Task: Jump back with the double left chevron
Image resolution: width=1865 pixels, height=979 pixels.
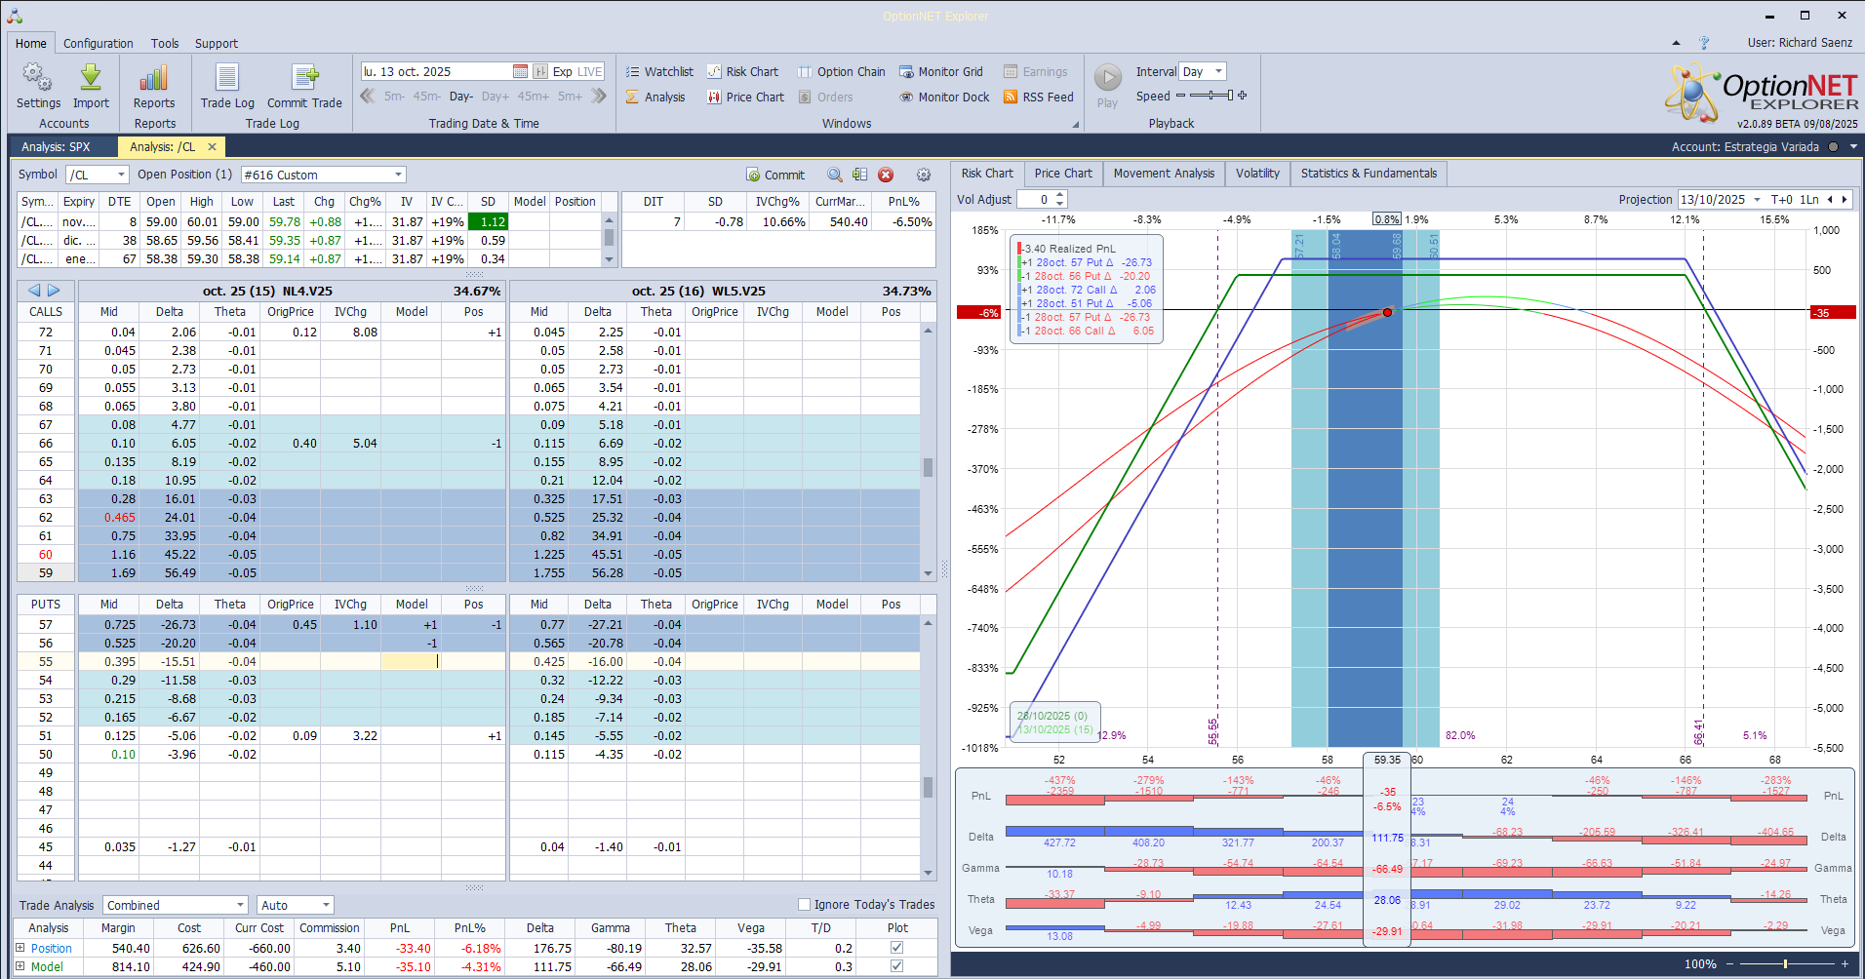Action: point(368,96)
